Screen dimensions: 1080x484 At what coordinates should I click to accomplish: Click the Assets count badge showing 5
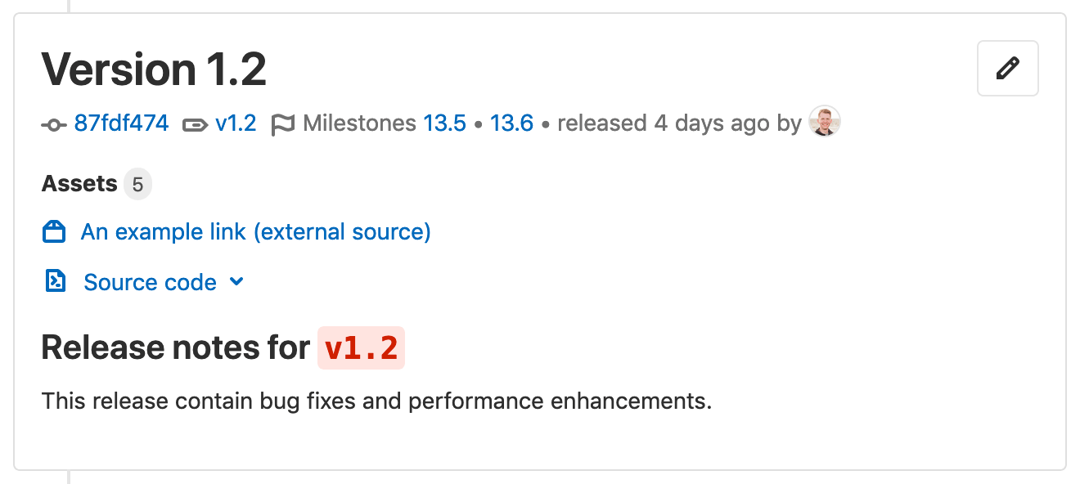137,183
